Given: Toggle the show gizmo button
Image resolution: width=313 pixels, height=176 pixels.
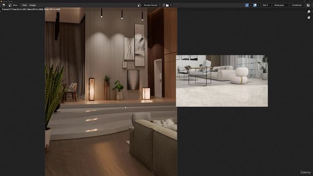Looking at the screenshot, I should (x=247, y=5).
